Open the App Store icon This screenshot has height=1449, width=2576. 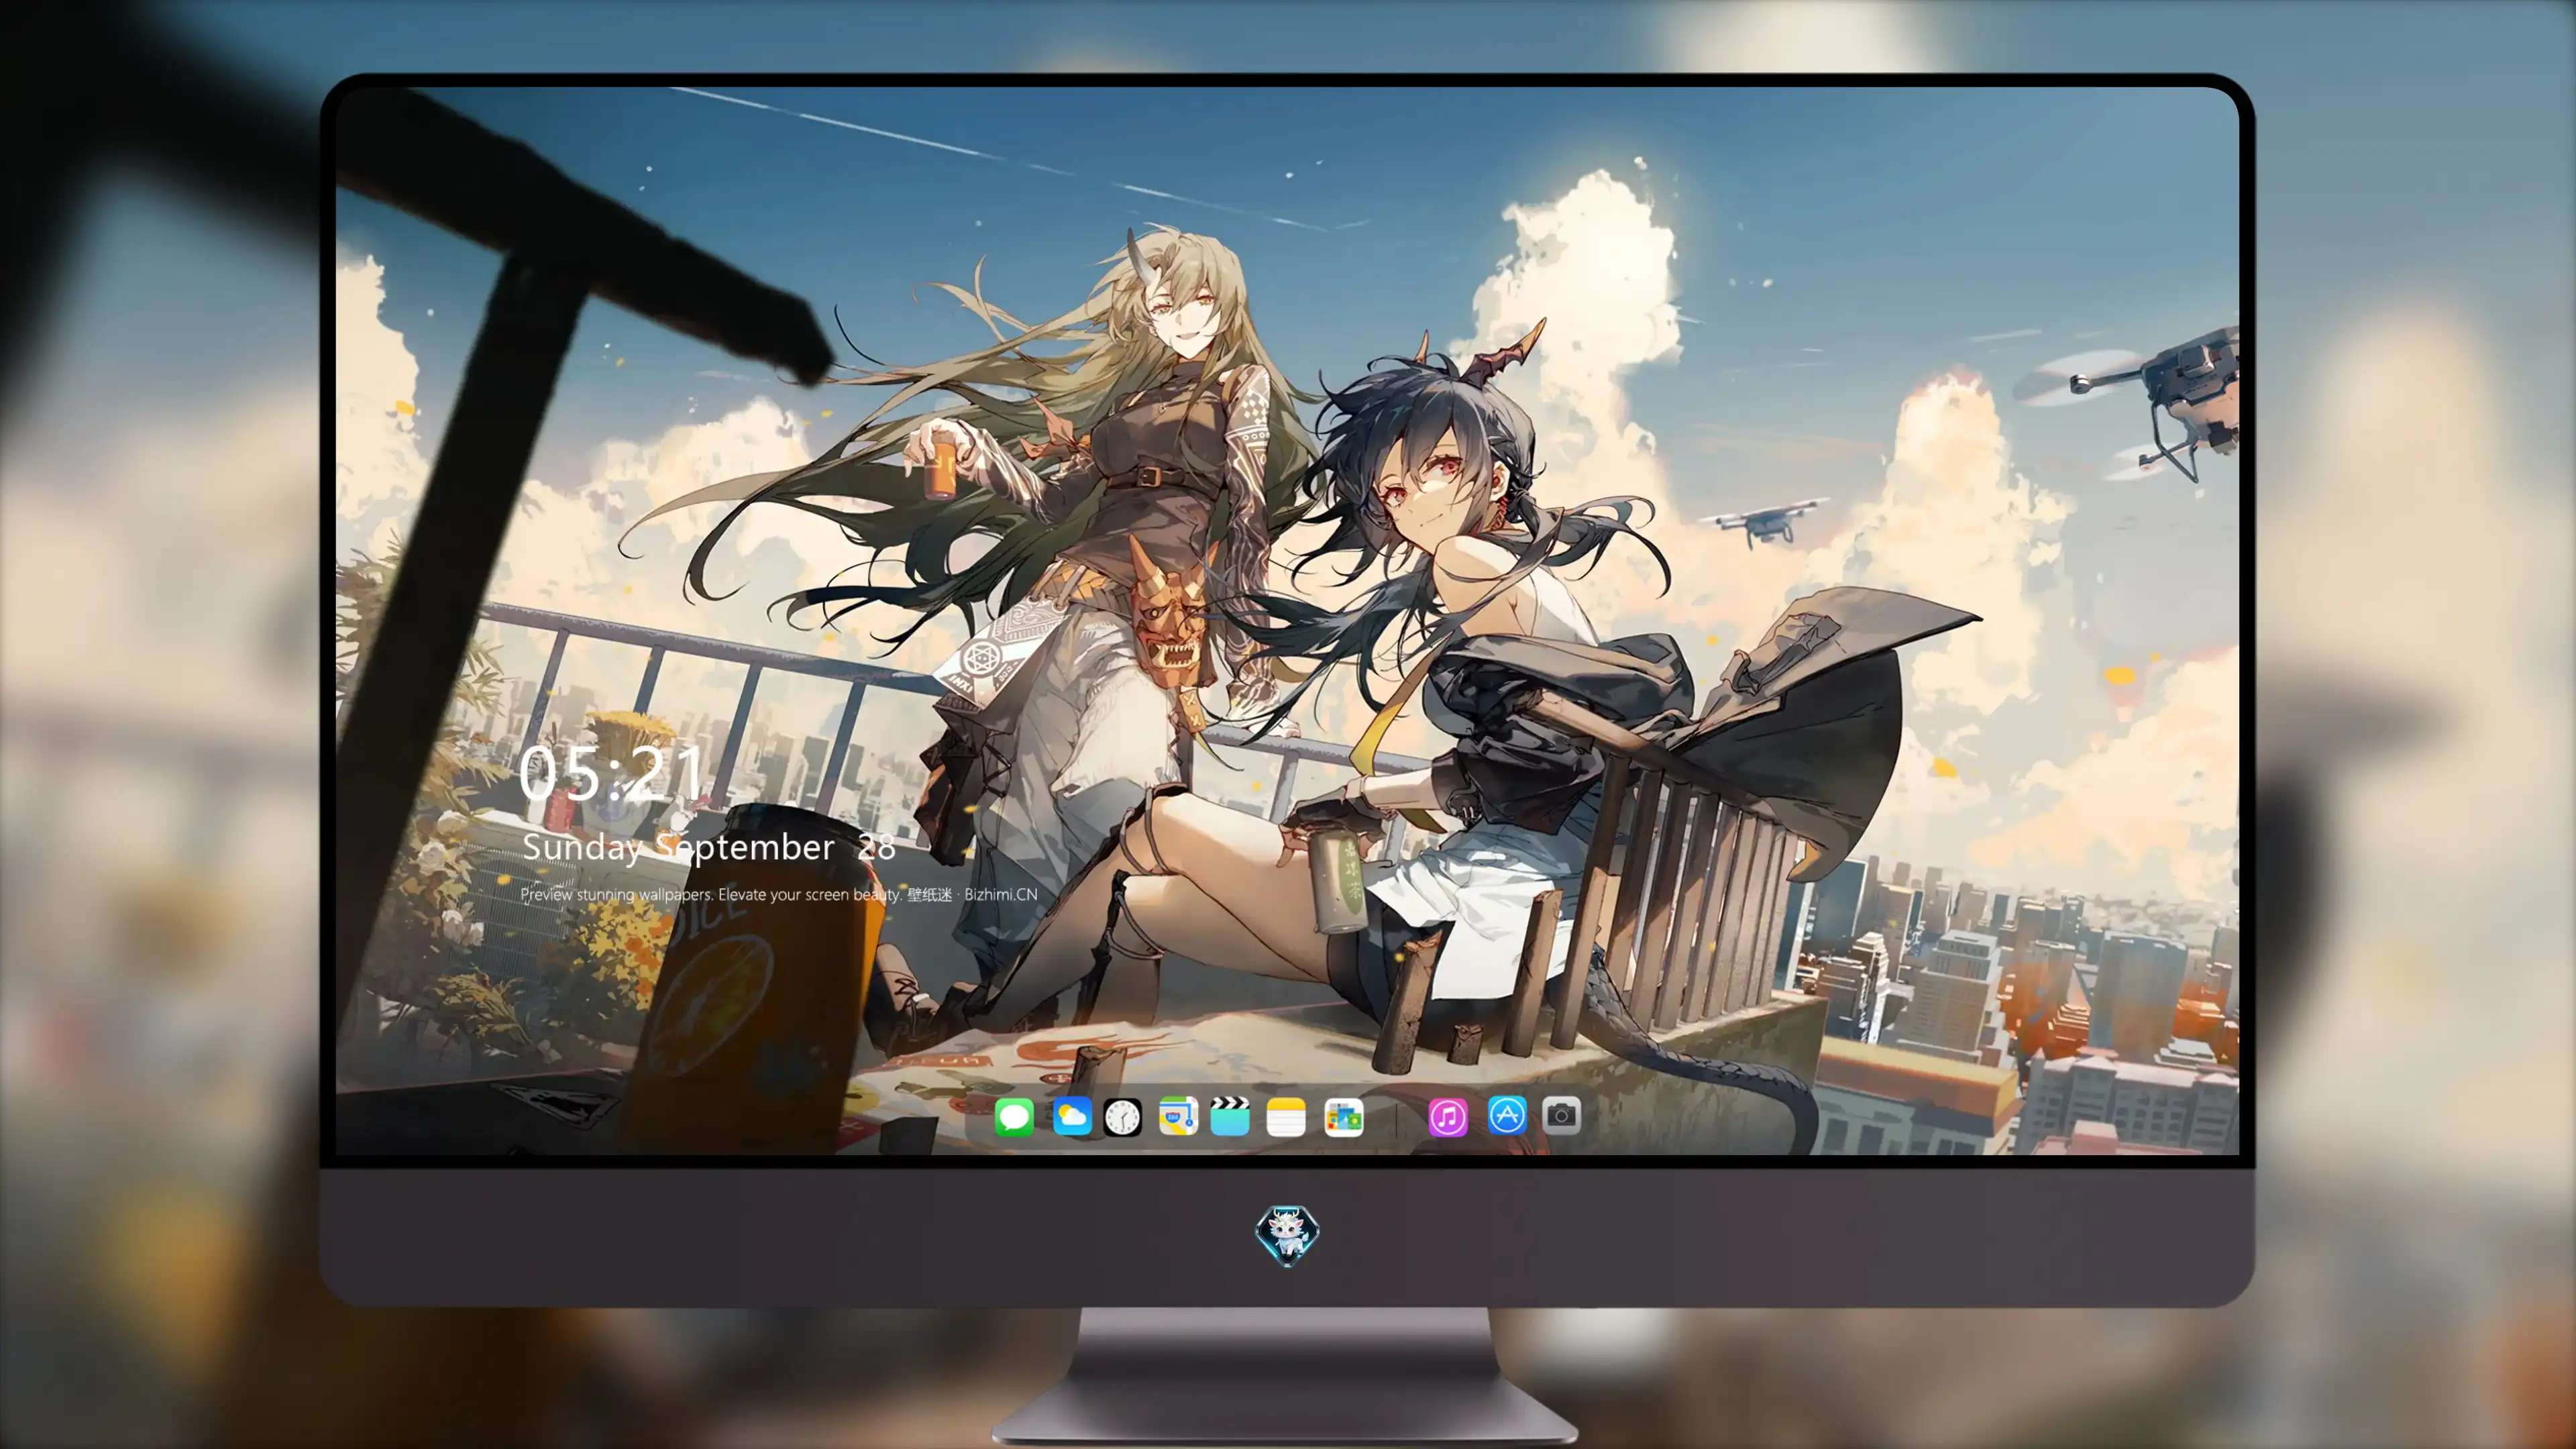tap(1507, 1115)
